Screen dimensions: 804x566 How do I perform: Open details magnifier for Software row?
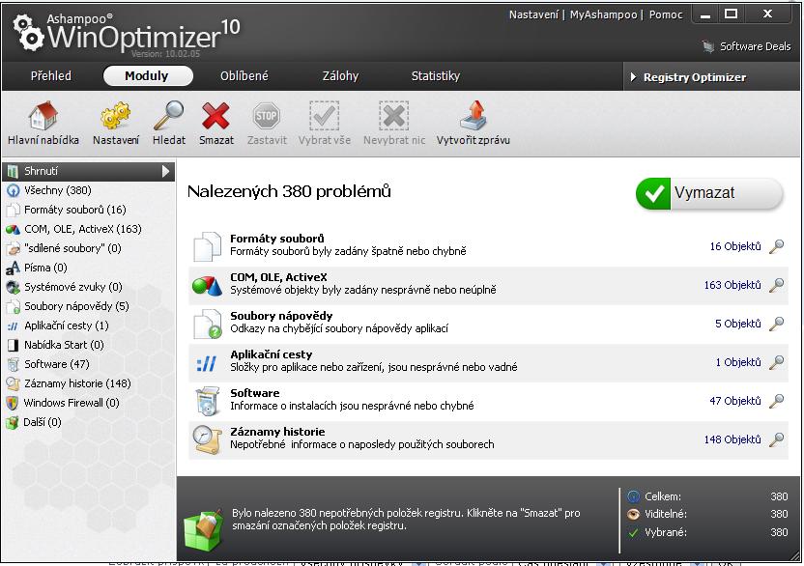pos(777,401)
